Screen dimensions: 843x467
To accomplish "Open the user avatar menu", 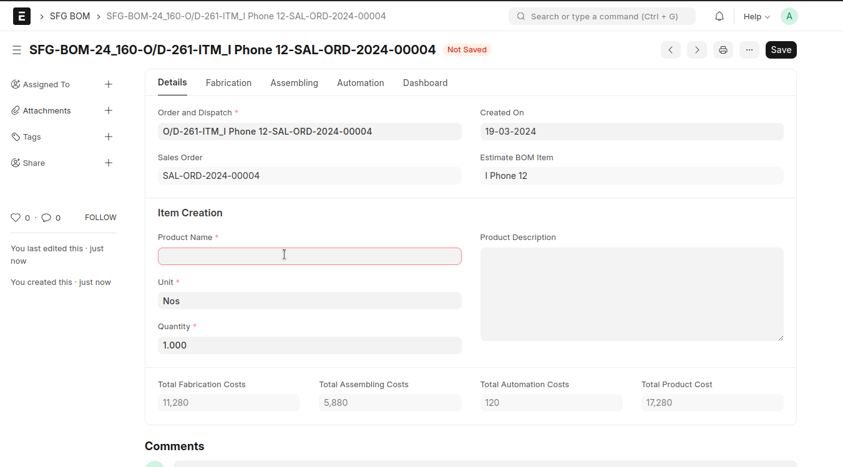I will pyautogui.click(x=789, y=16).
